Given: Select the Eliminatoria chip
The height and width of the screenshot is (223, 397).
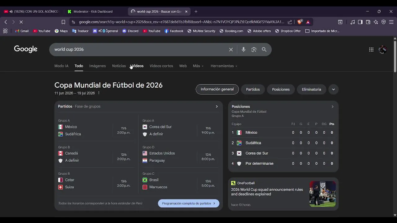Looking at the screenshot, I should click(x=311, y=89).
